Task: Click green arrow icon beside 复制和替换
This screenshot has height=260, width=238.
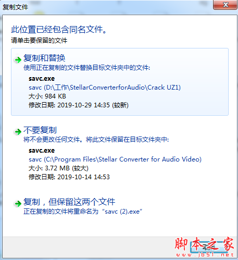Action: (18, 60)
